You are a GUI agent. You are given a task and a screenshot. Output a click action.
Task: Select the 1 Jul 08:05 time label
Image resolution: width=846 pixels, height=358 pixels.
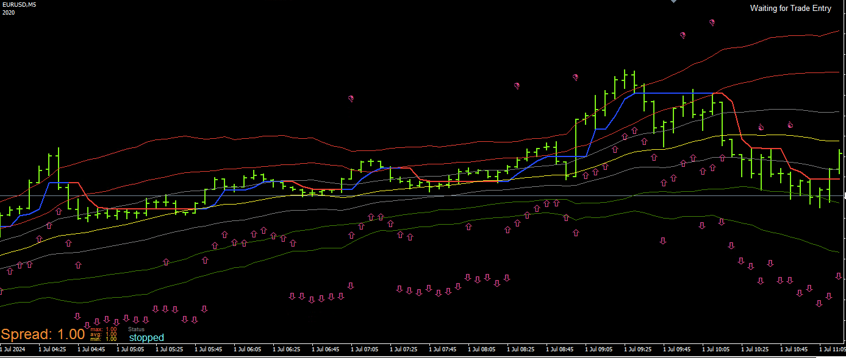482,350
